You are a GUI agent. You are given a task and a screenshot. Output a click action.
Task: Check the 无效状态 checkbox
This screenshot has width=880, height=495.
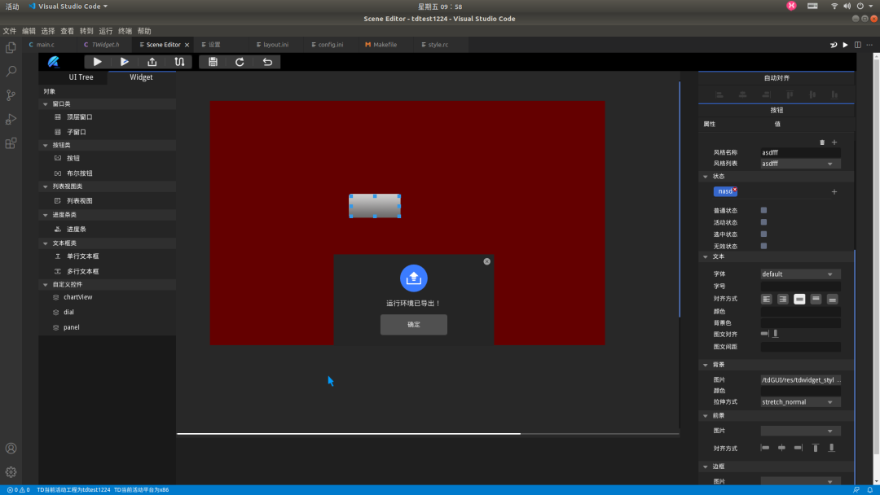point(763,246)
